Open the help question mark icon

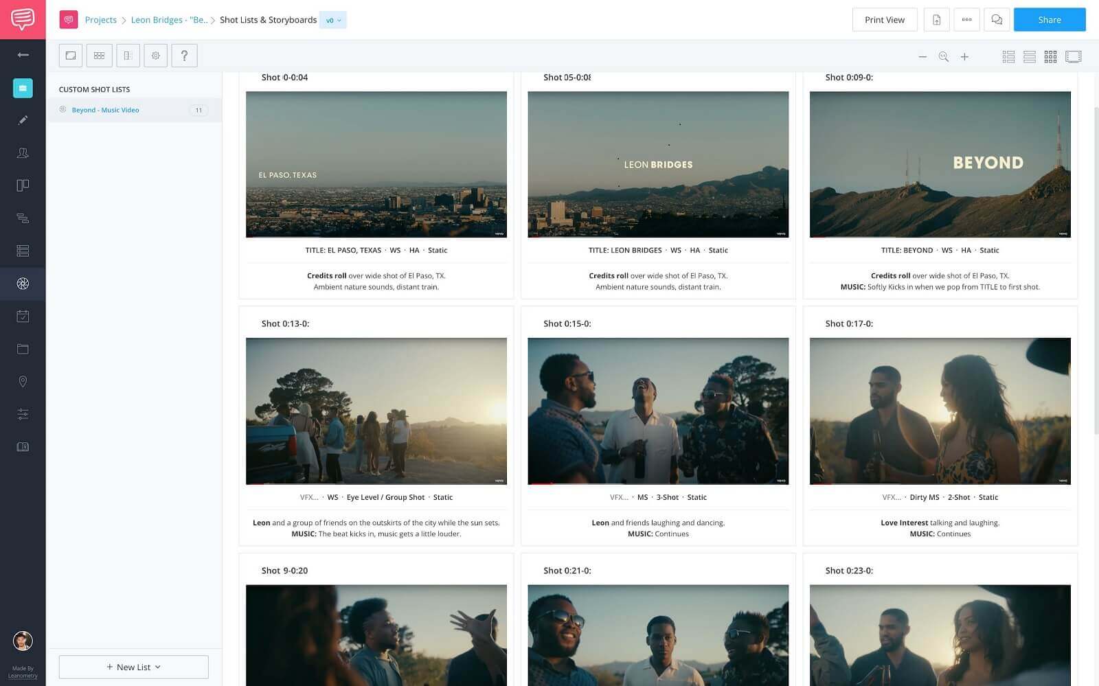184,55
